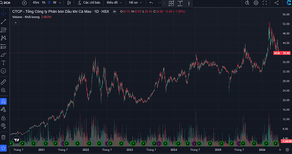Click the TV TradingView logo badge

tap(17, 140)
